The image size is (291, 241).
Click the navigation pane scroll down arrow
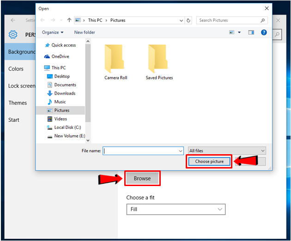(88, 140)
